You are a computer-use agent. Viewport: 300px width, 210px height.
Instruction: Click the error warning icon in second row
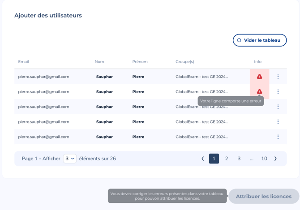pyautogui.click(x=259, y=91)
